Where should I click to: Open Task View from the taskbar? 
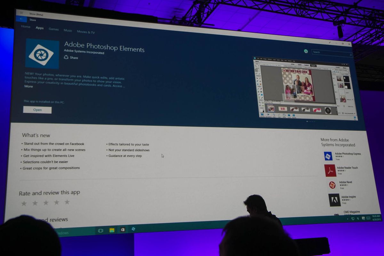pyautogui.click(x=100, y=230)
